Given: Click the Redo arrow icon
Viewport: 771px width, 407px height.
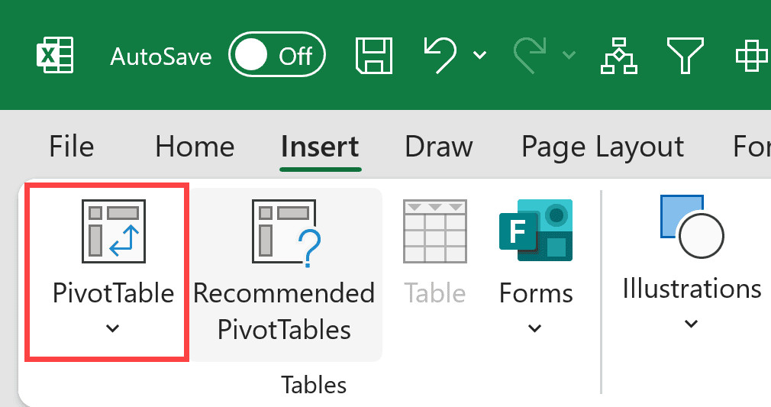Looking at the screenshot, I should click(529, 56).
